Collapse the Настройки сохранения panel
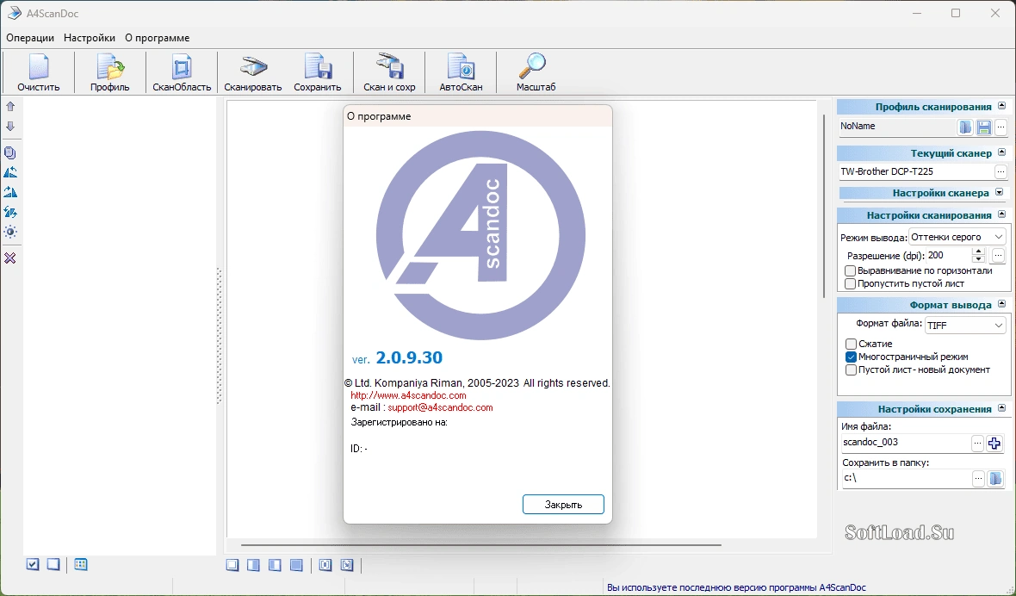 point(1001,408)
